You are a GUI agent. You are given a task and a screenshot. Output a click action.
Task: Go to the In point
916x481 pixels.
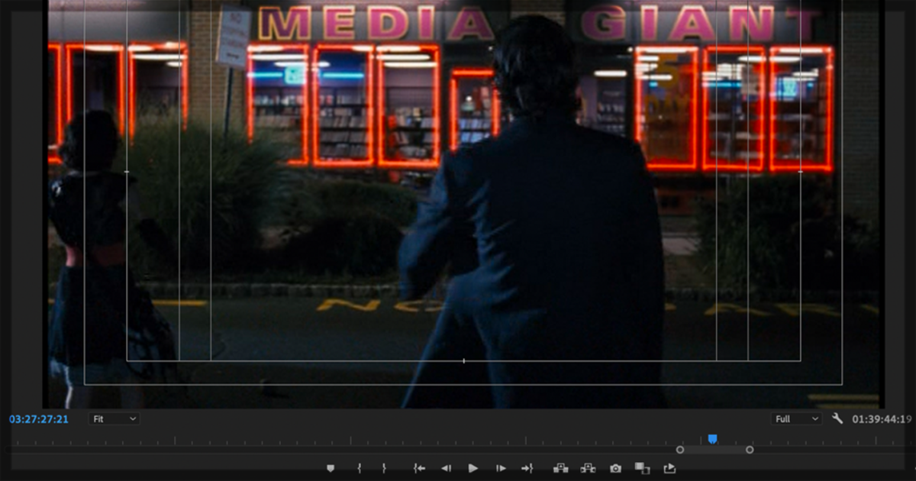419,468
